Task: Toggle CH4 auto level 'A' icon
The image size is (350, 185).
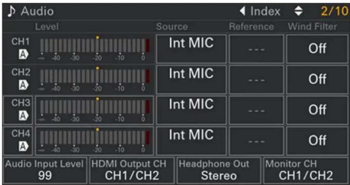Action: click(x=24, y=147)
